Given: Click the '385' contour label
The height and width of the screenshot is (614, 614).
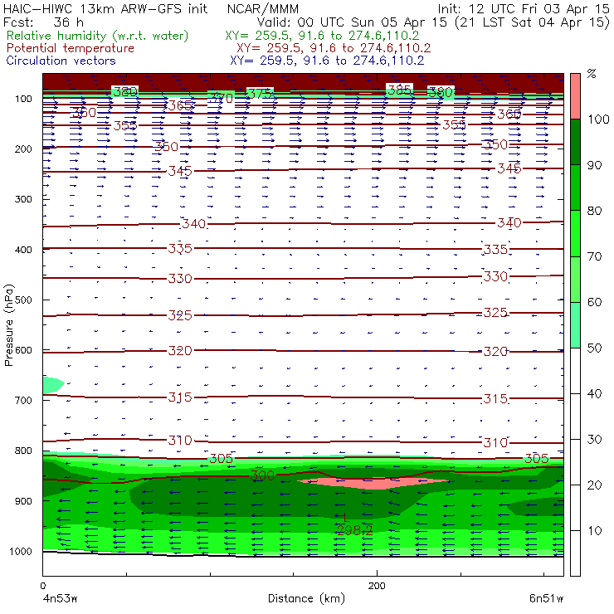Looking at the screenshot, I should [x=399, y=90].
